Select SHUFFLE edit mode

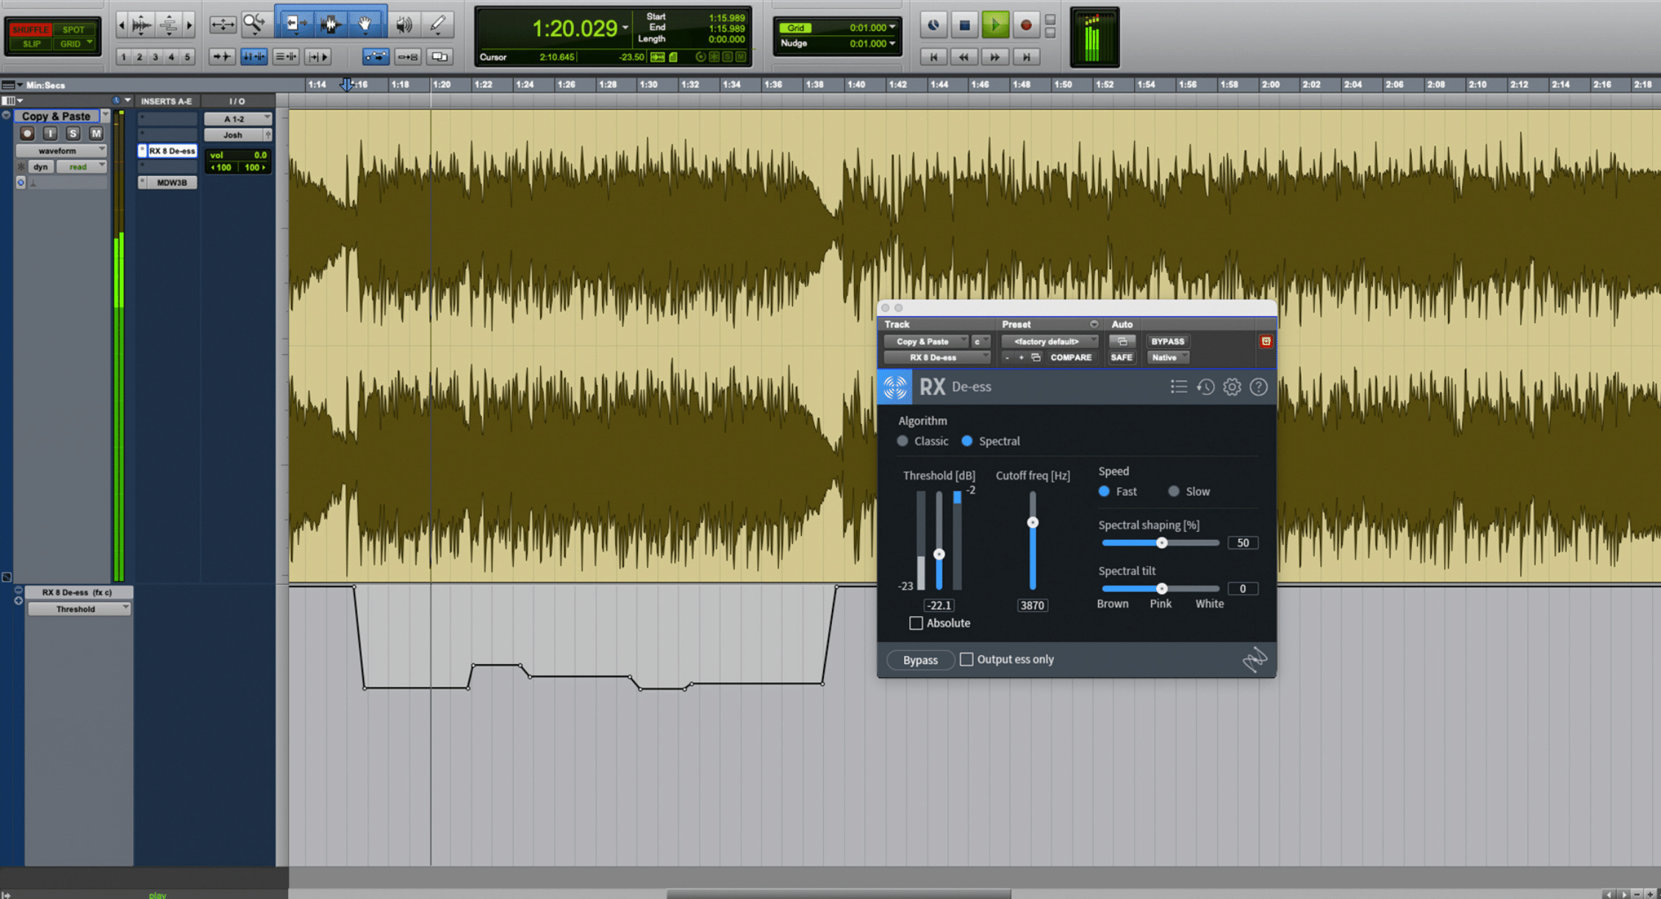[30, 29]
